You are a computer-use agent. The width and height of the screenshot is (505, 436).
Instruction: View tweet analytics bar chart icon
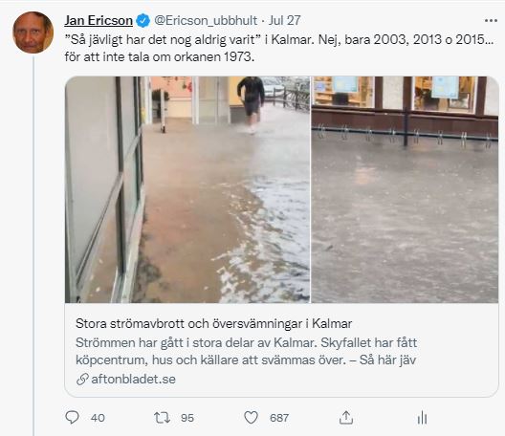[x=422, y=418]
